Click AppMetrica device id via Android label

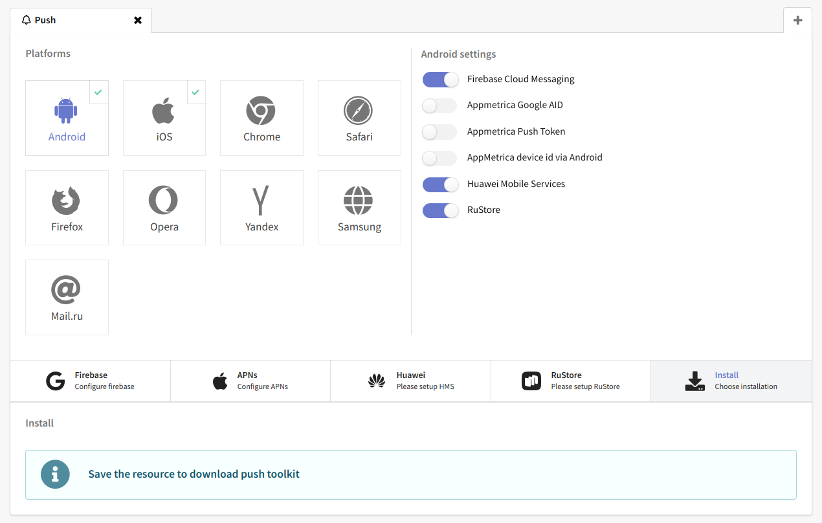535,158
